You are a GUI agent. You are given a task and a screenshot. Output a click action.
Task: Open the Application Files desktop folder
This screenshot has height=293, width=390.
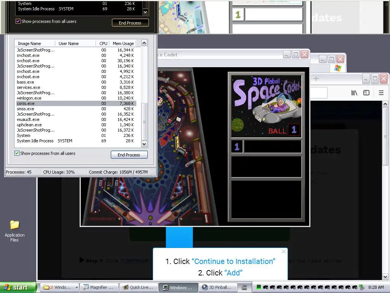point(14,231)
